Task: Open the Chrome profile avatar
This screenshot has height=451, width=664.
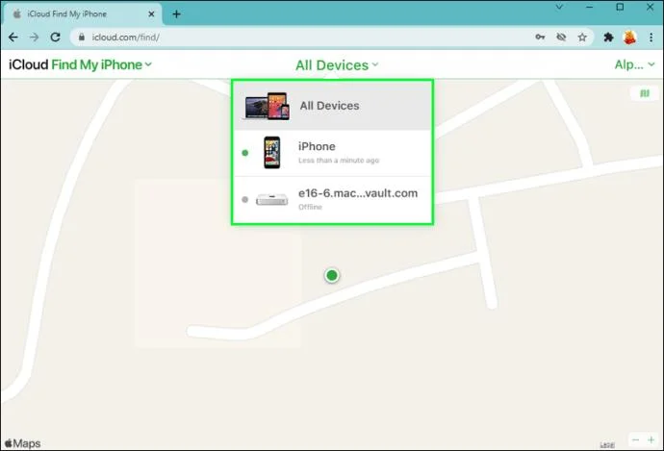Action: [x=629, y=38]
